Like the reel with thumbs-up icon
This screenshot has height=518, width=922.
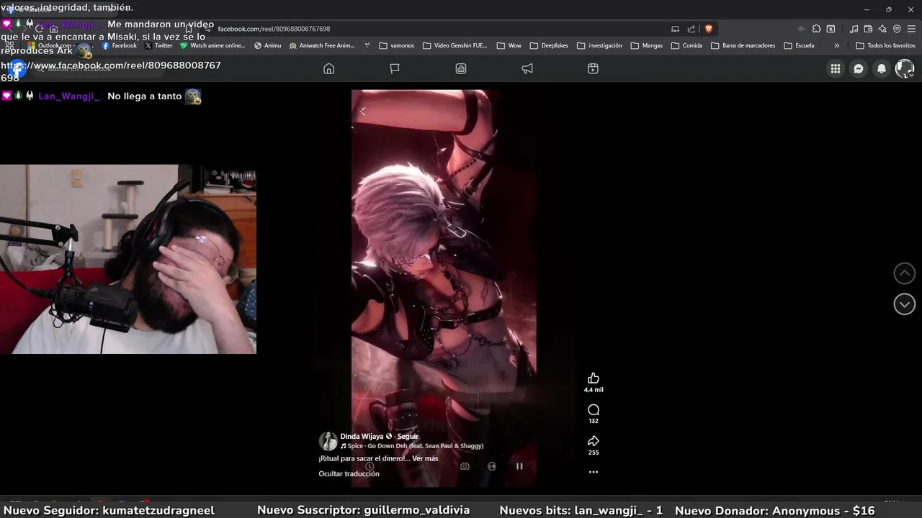tap(594, 378)
